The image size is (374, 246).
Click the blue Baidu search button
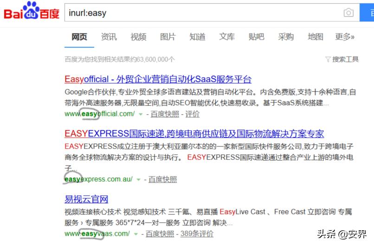367,13
